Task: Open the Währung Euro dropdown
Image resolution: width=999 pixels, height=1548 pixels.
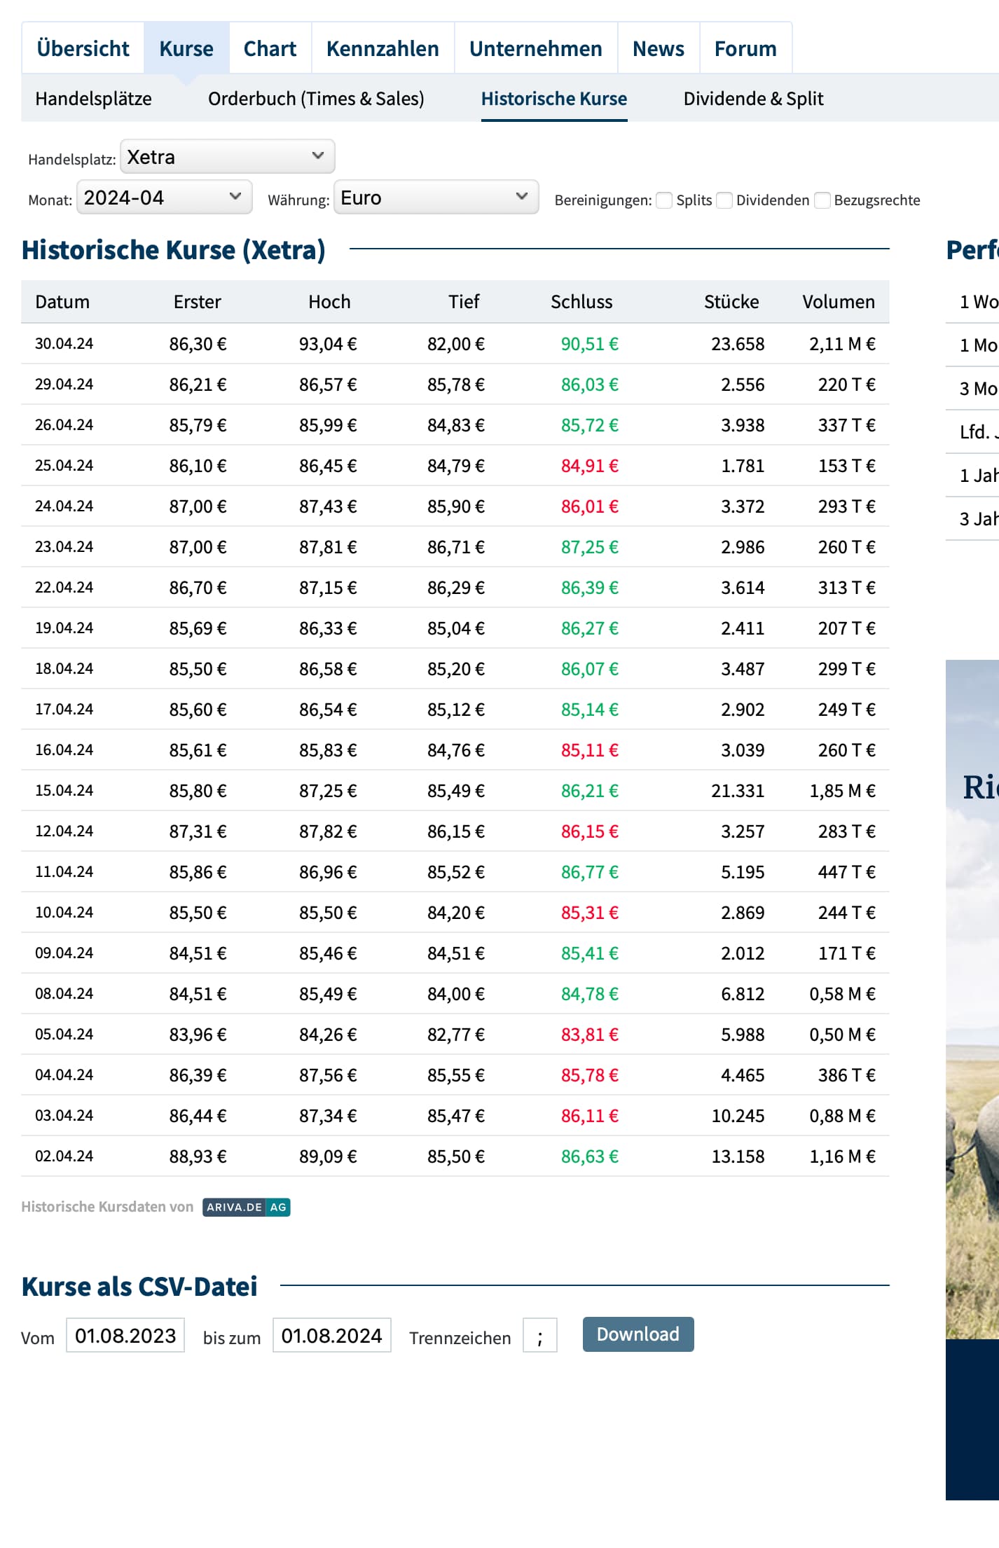Action: [x=436, y=197]
